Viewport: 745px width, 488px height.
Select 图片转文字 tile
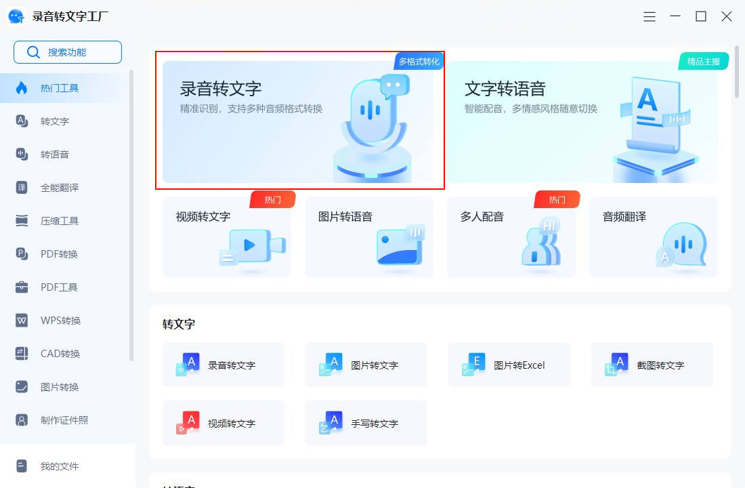(366, 365)
